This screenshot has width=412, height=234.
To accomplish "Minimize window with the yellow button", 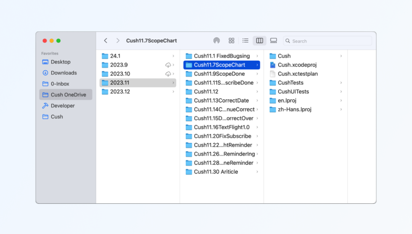I will coord(51,41).
